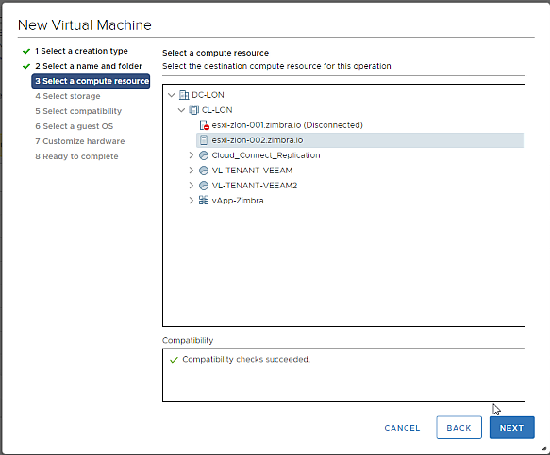Click the Cloud_Connect_Replication resource pool icon
The image size is (550, 455).
pos(204,155)
